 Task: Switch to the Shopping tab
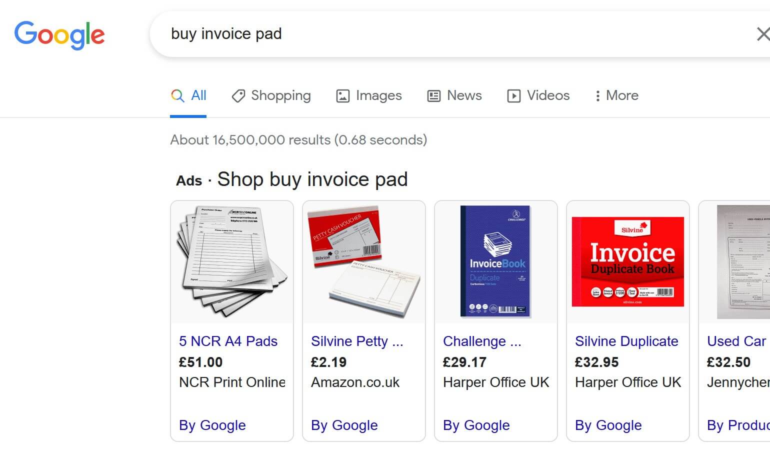click(x=271, y=95)
